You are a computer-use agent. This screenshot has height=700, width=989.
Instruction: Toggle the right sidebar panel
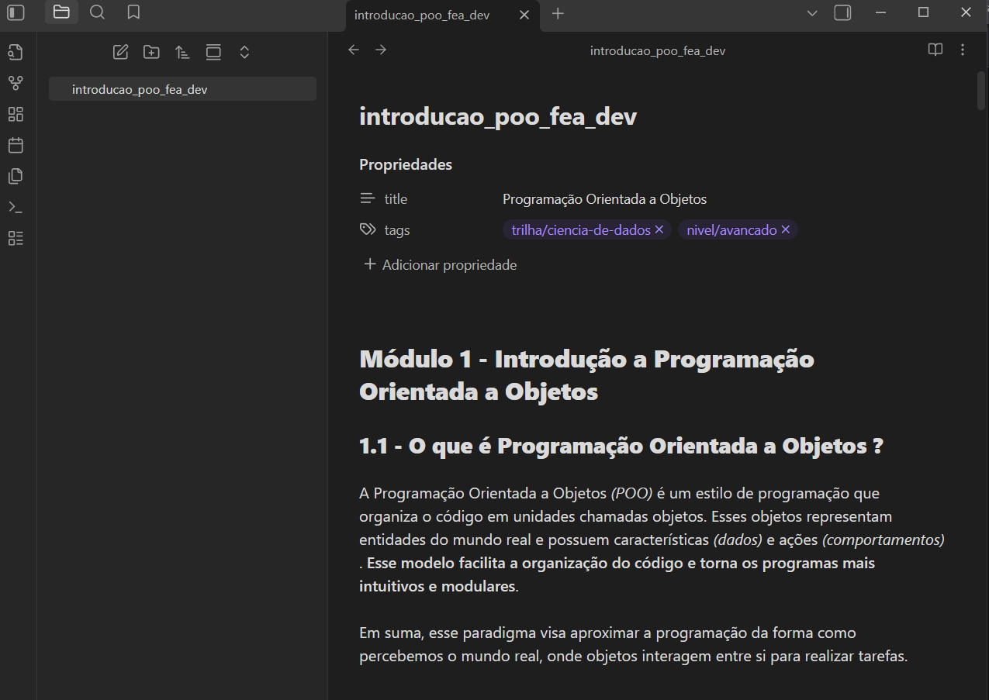842,12
